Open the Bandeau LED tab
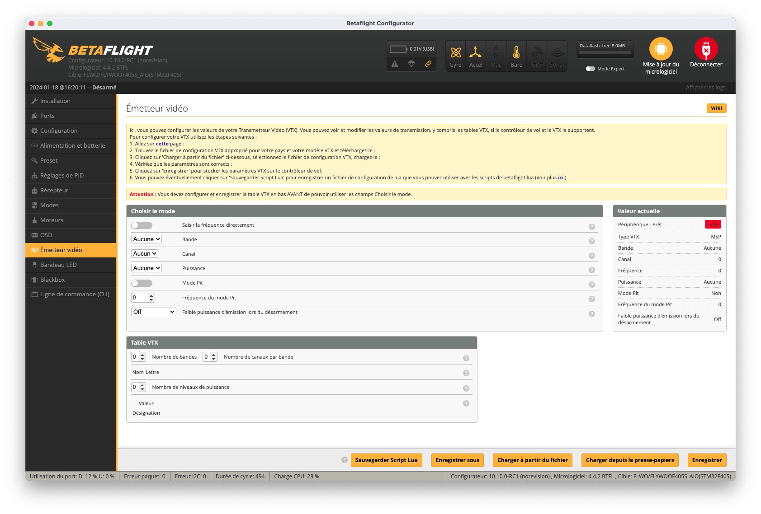 pos(71,265)
